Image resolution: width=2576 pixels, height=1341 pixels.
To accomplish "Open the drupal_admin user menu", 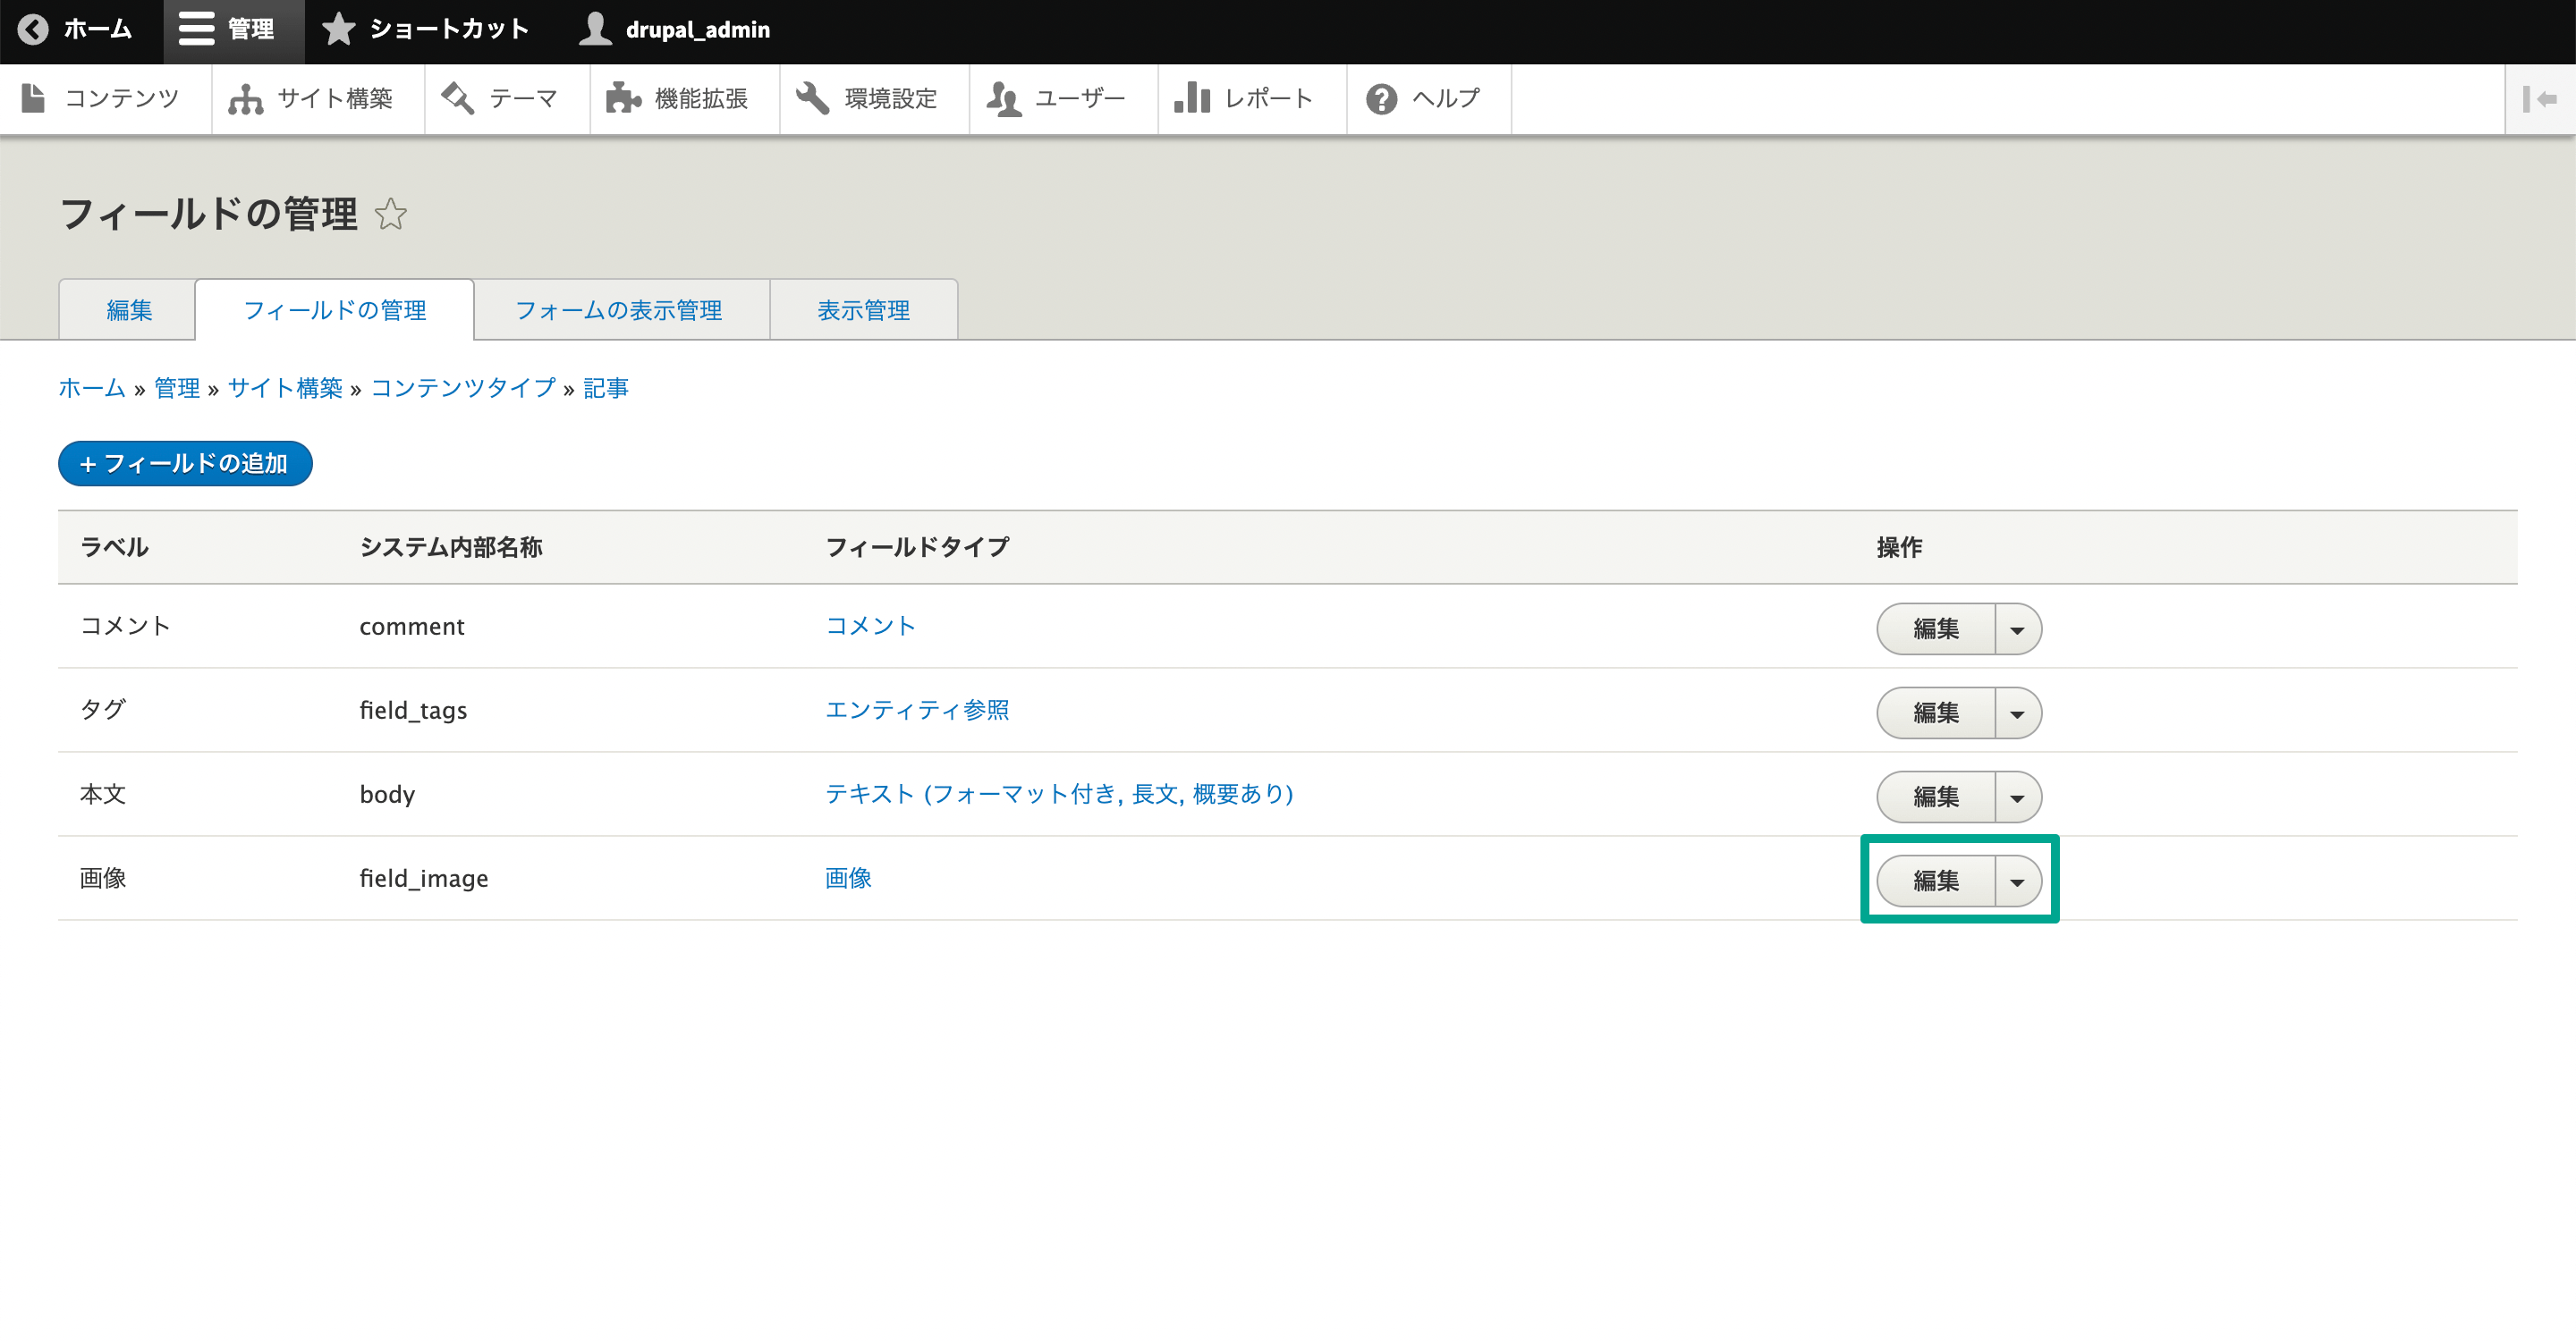I will pos(675,30).
